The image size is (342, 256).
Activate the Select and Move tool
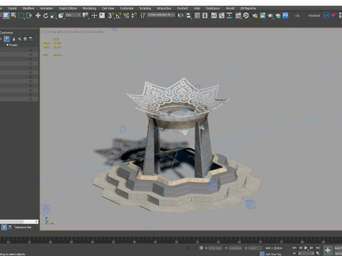[x=38, y=16]
